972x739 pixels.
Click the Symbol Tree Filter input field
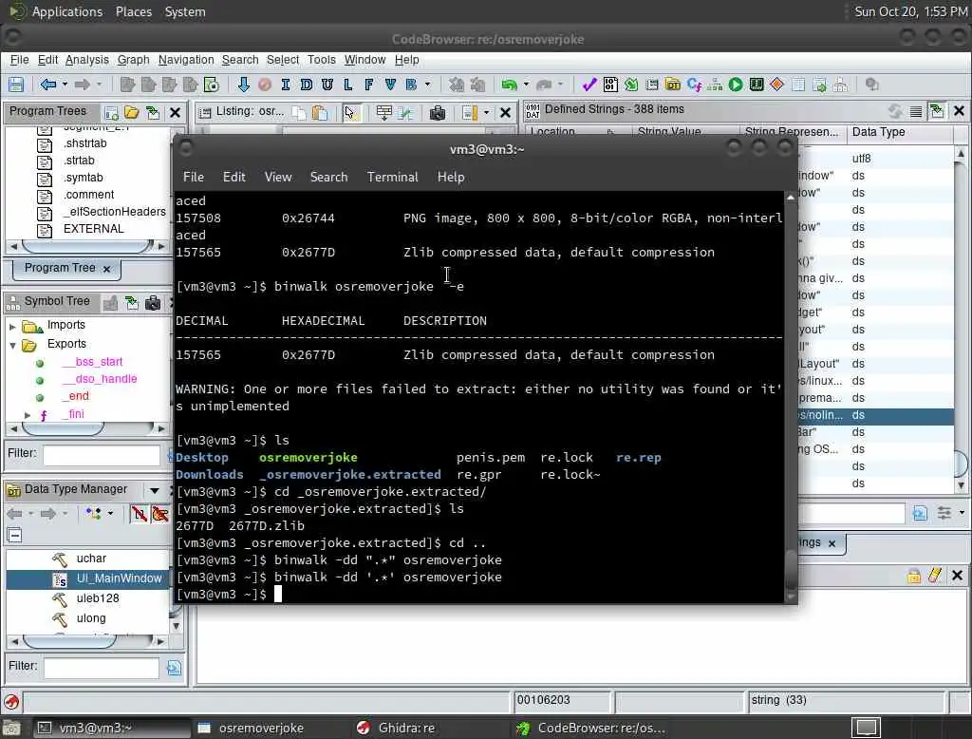pos(102,455)
